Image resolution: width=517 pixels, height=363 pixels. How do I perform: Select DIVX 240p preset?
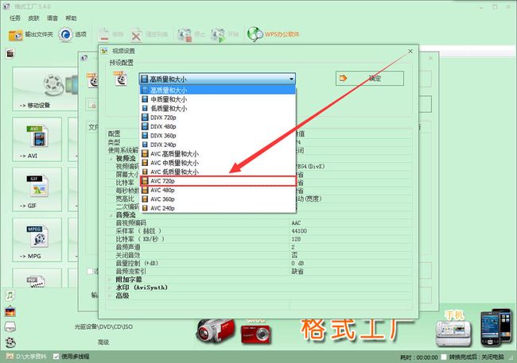(218, 145)
